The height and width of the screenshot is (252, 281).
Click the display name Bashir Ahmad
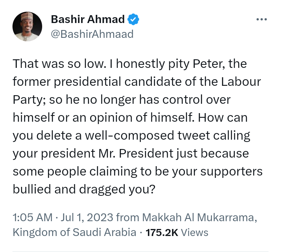tap(88, 19)
